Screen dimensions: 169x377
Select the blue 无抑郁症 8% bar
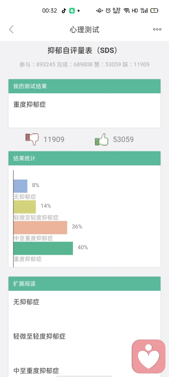point(20,186)
